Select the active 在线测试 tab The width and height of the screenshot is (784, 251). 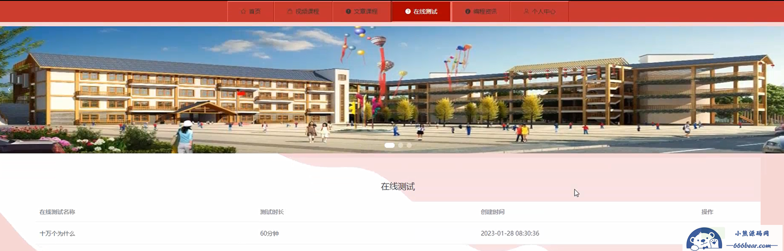pos(421,12)
